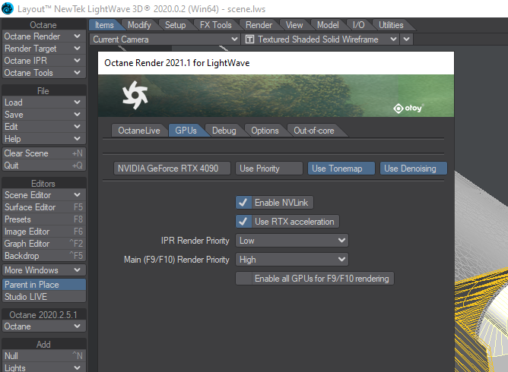Open the Out-of-core tab
Screen dimensions: 508x372
coord(313,131)
